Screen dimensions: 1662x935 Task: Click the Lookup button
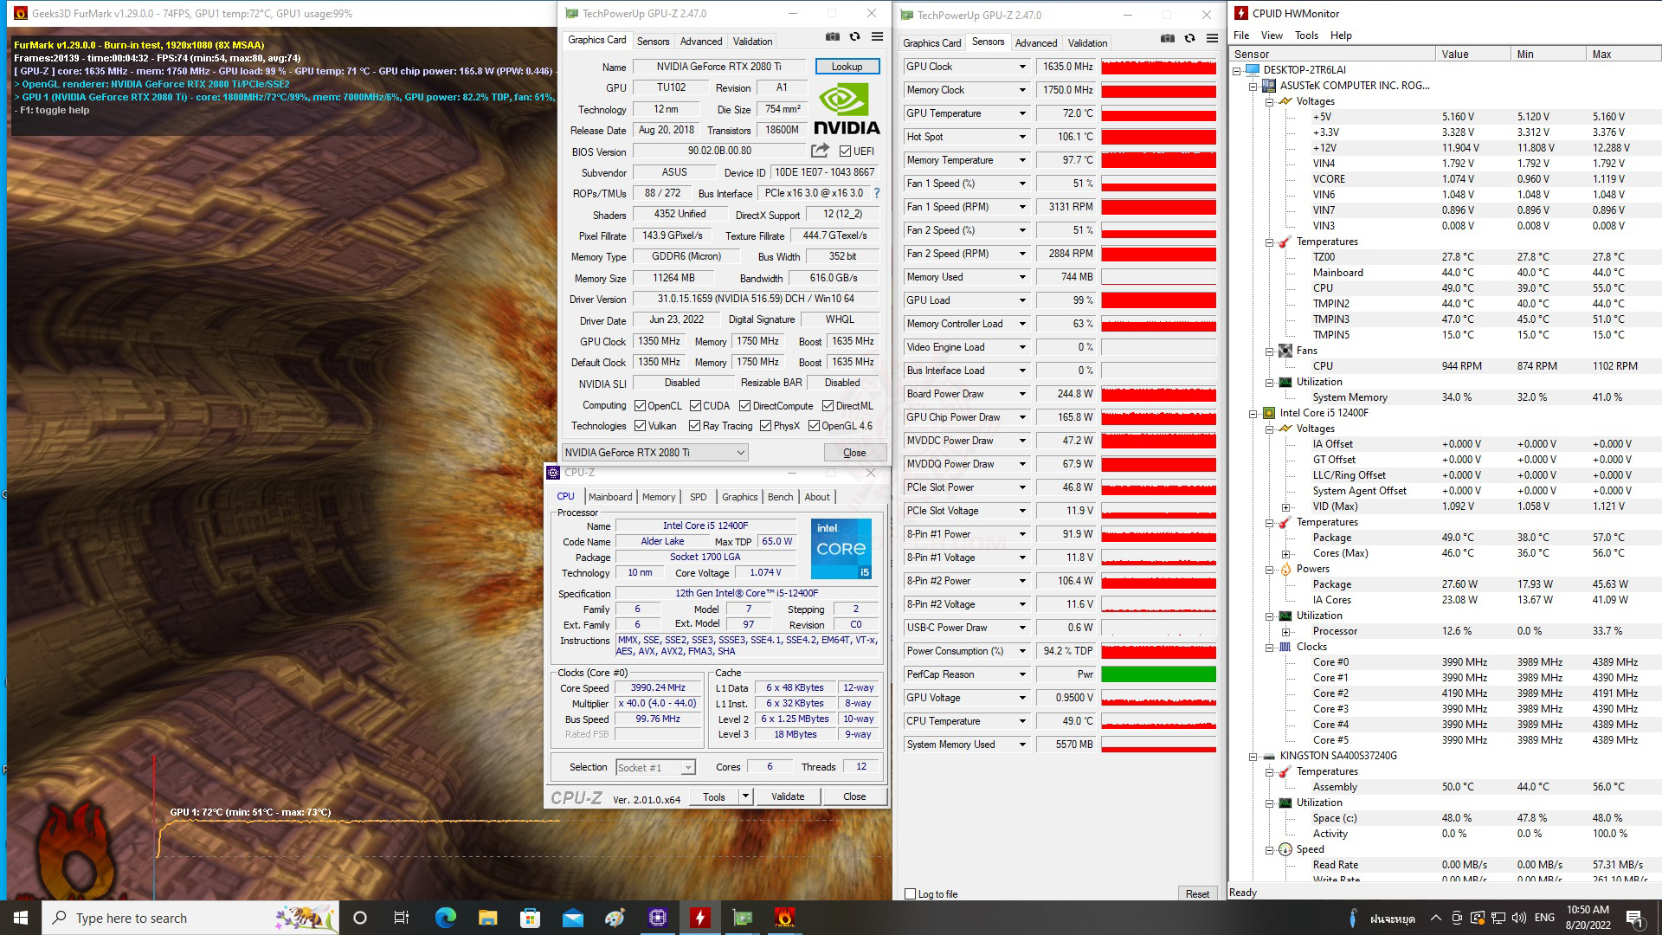click(x=847, y=67)
